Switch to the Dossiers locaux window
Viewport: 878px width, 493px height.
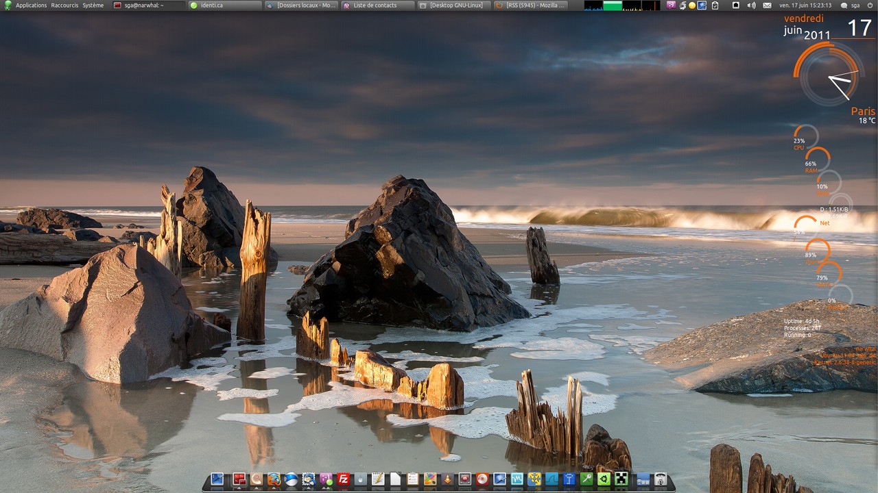point(301,5)
